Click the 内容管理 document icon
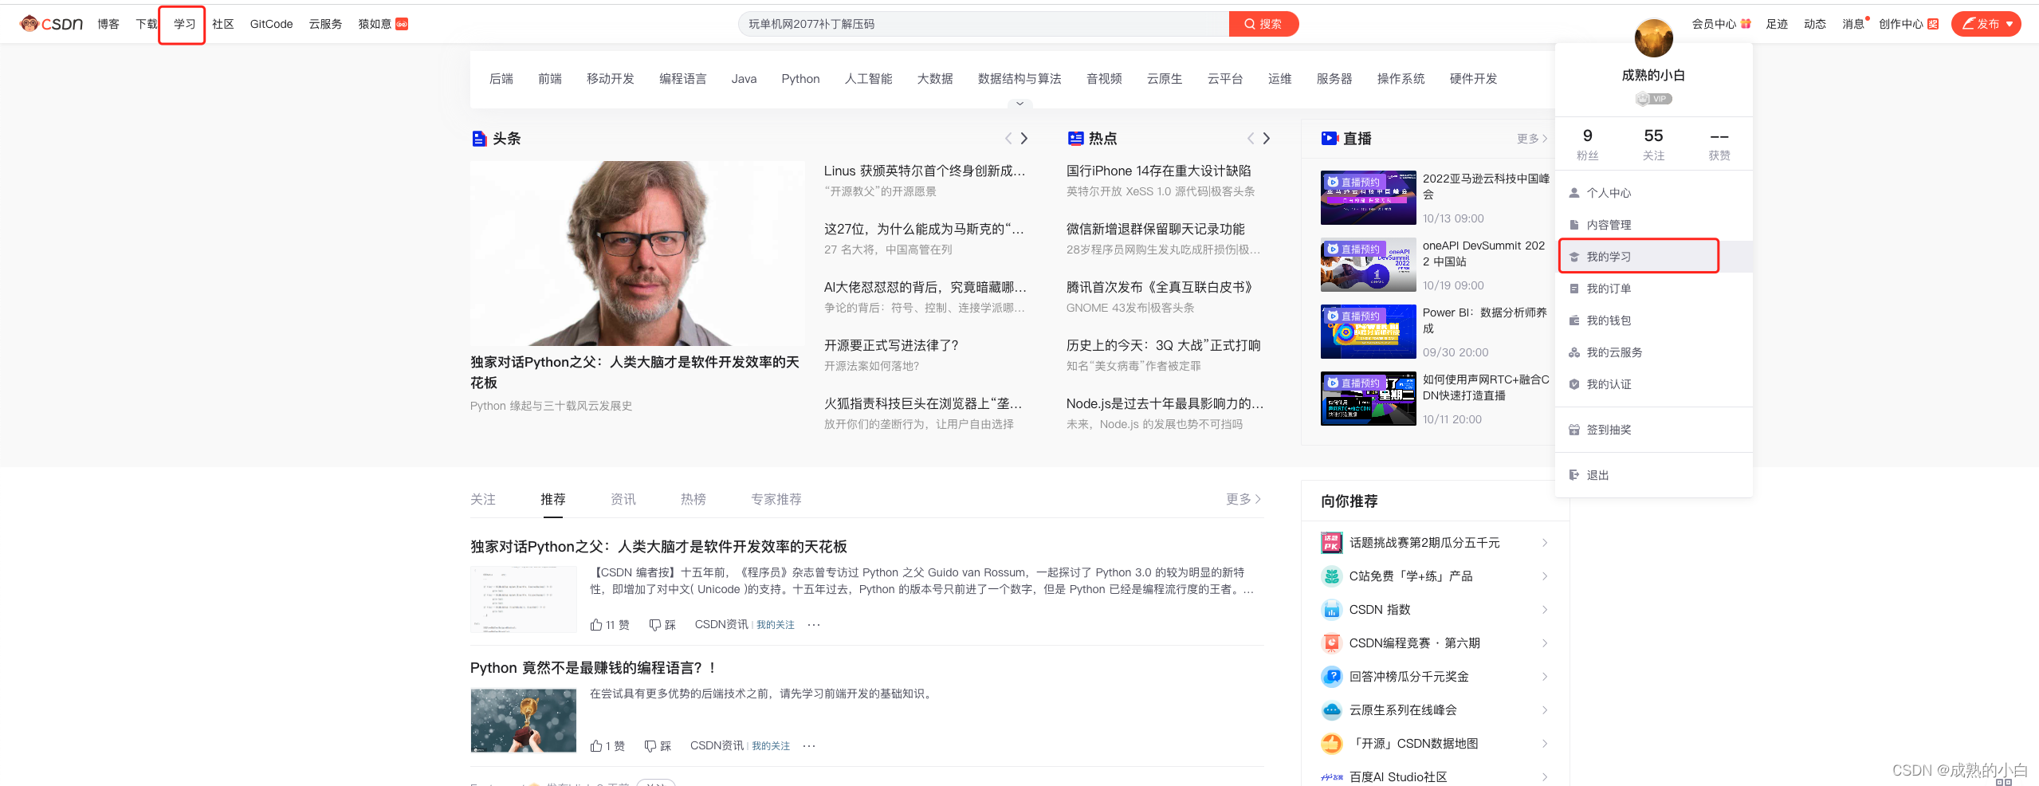Viewport: 2039px width, 786px height. point(1573,225)
